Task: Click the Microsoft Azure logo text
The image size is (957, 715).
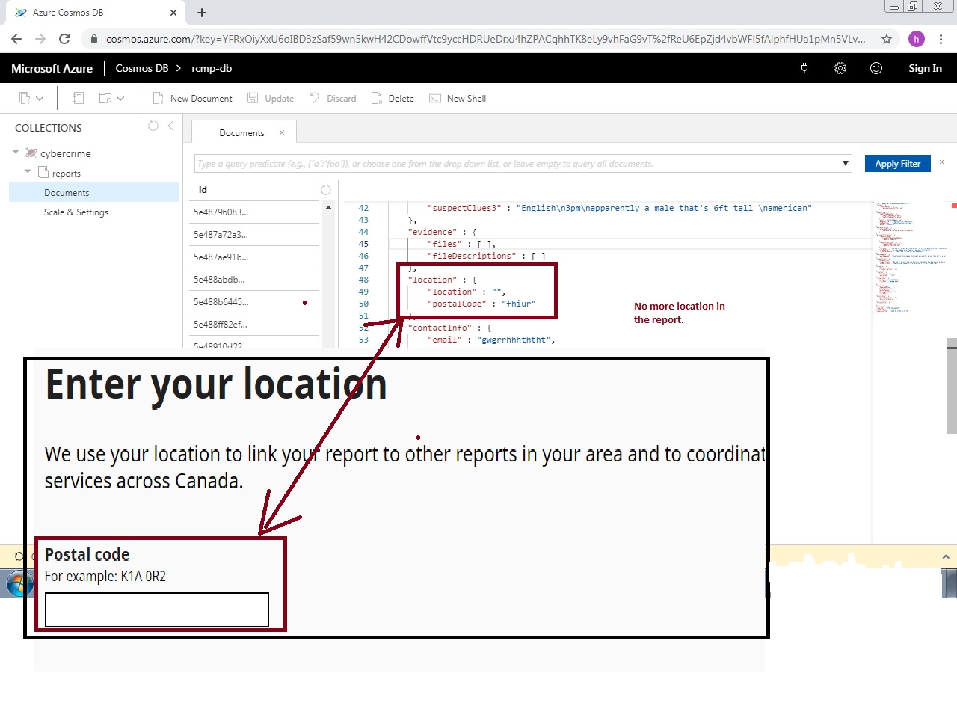Action: (x=52, y=68)
